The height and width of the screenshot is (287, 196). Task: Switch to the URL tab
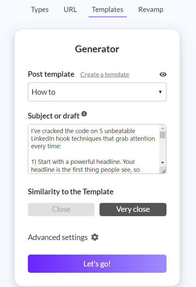coord(70,10)
